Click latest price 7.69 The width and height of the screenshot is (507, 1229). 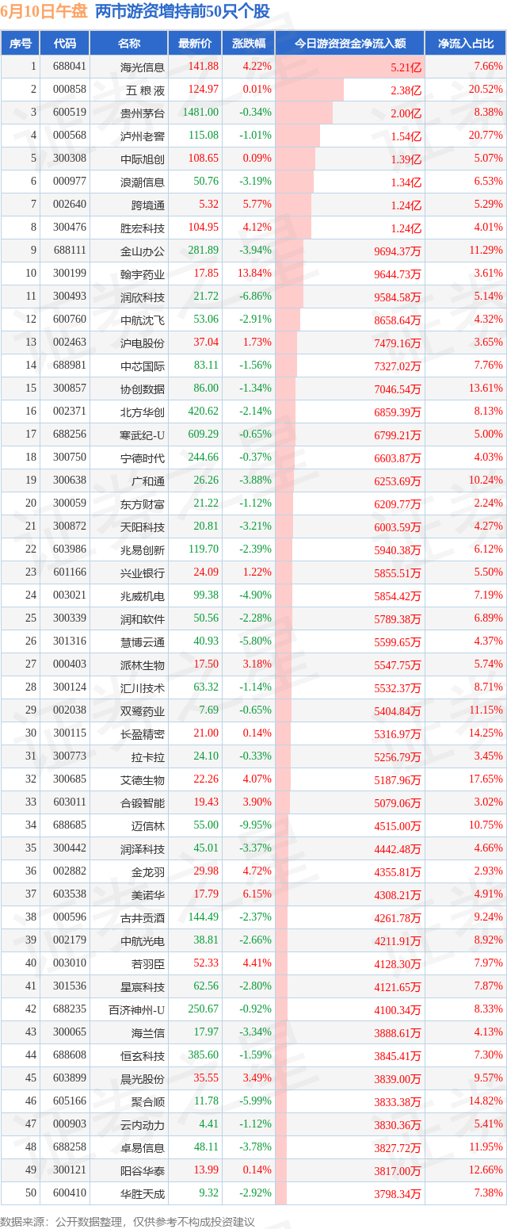coord(208,710)
